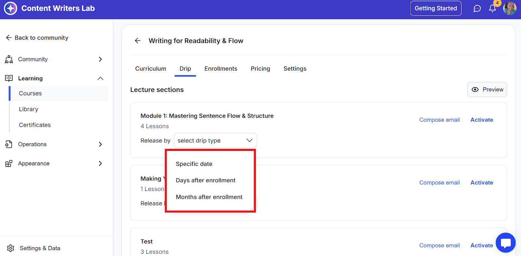Click the Operations icon in sidebar

tap(9, 144)
